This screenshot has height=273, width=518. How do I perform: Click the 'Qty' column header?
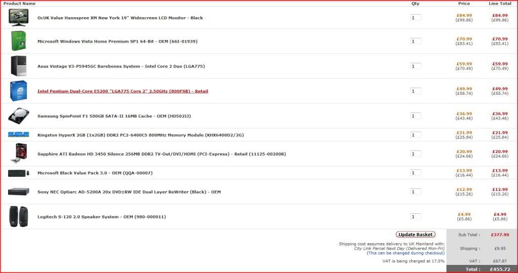tap(415, 4)
